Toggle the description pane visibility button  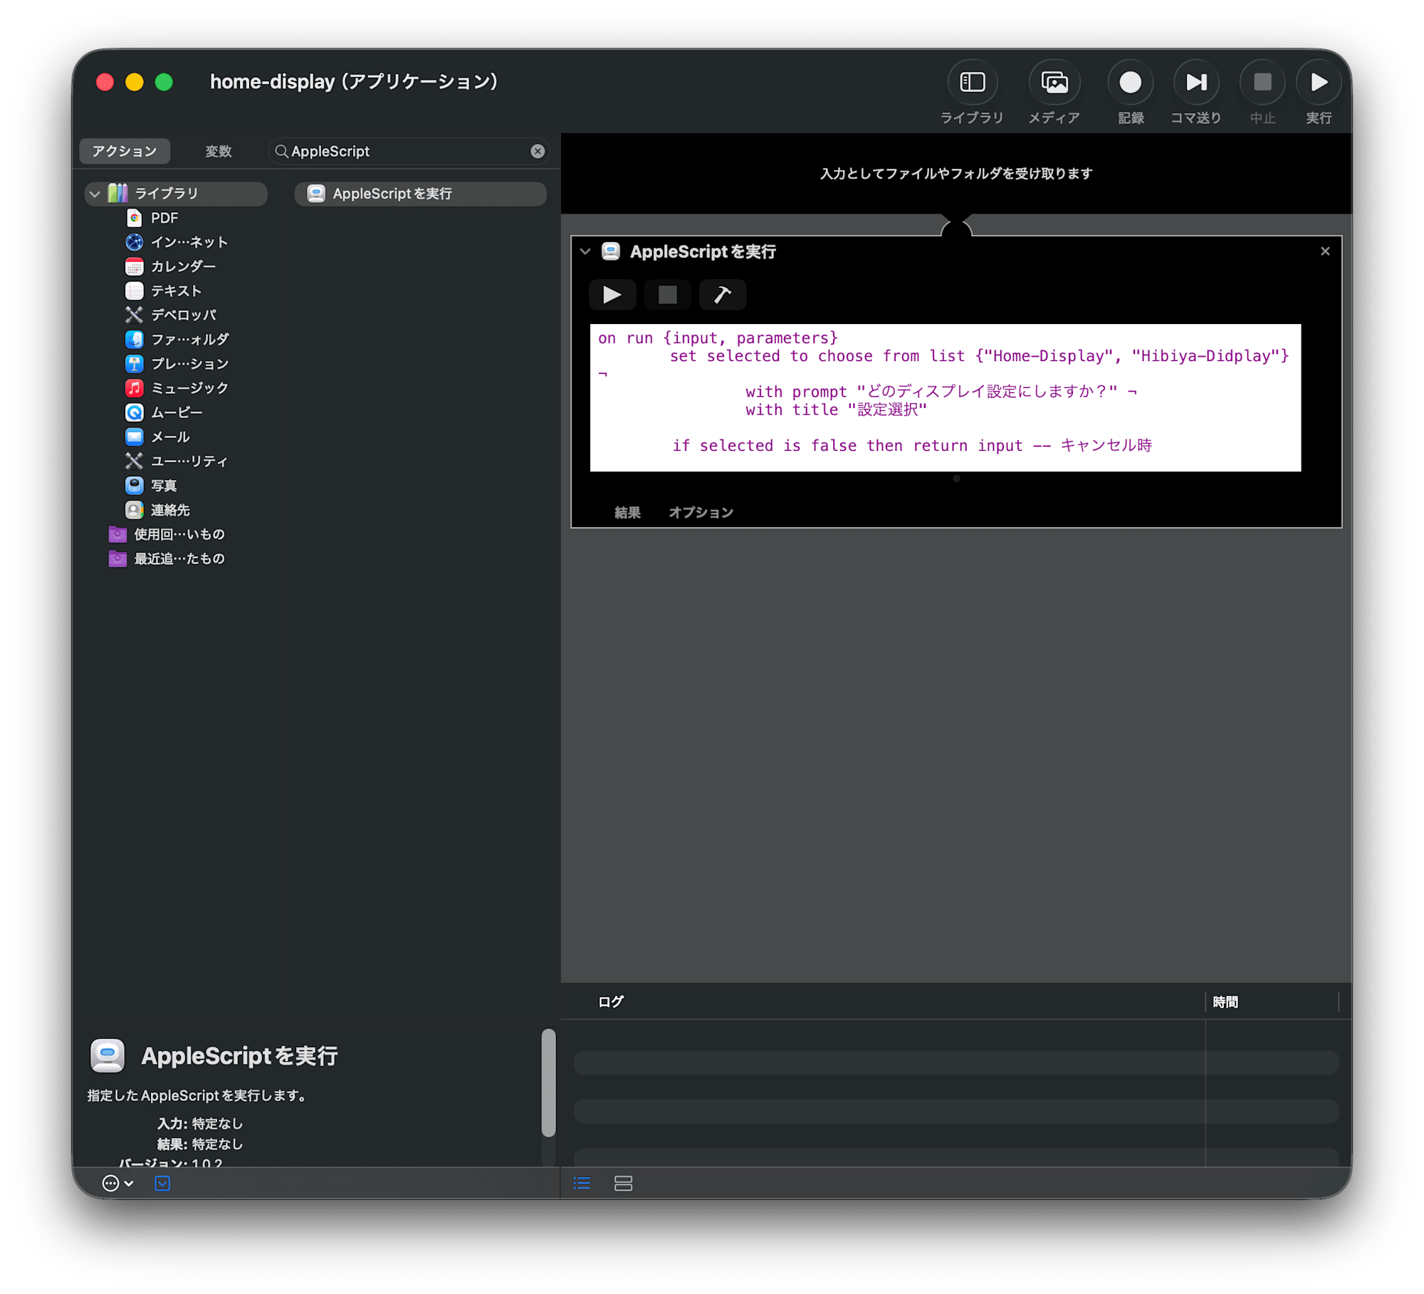click(x=162, y=1183)
